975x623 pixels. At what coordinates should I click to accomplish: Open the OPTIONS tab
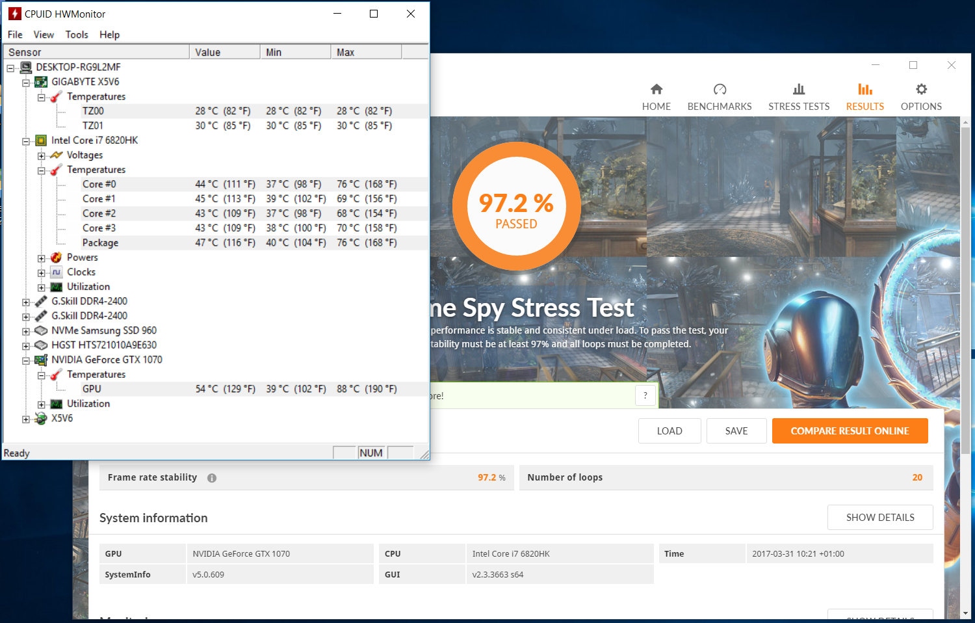pyautogui.click(x=921, y=98)
